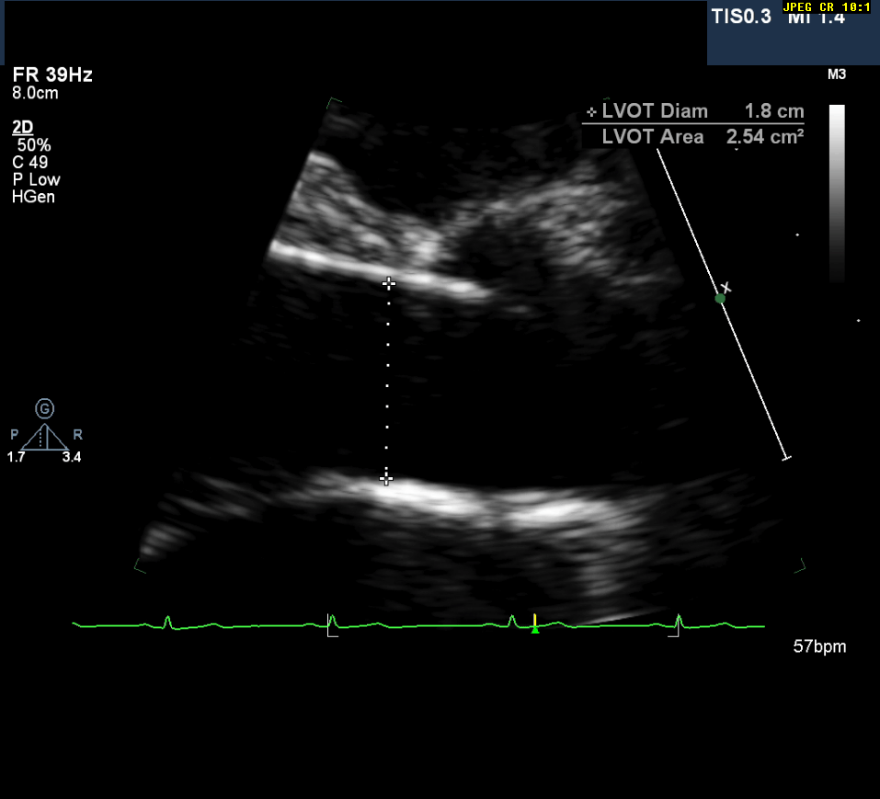Click the FR 39Hz frame rate readout
The height and width of the screenshot is (799, 880).
[52, 75]
